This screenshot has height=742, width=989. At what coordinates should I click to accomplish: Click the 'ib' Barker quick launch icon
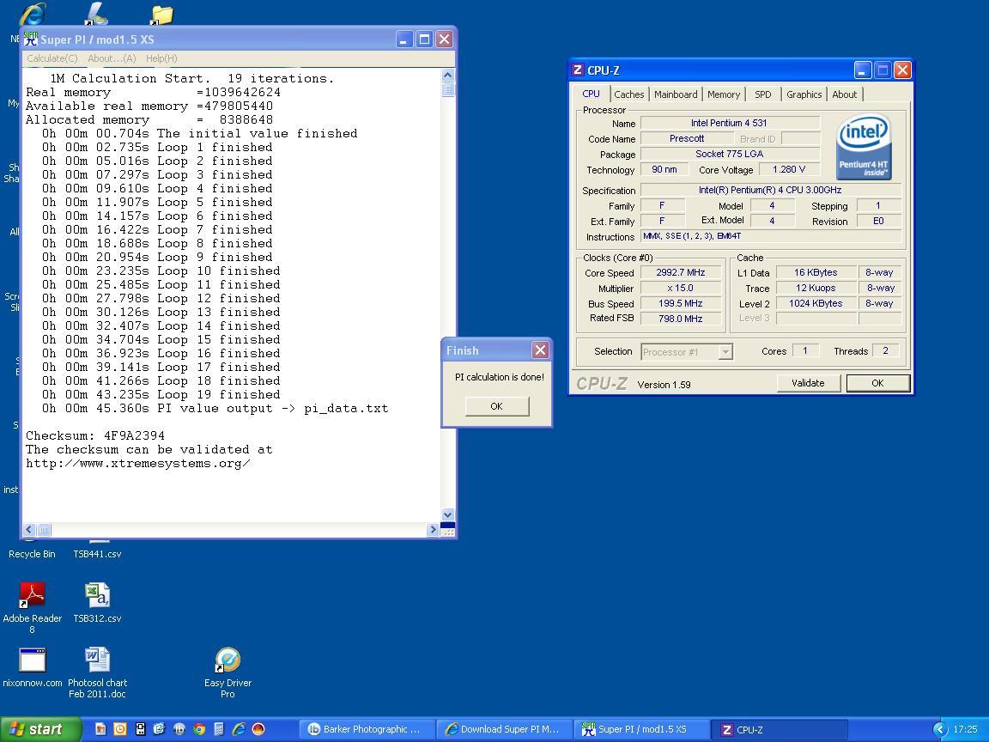pyautogui.click(x=179, y=729)
